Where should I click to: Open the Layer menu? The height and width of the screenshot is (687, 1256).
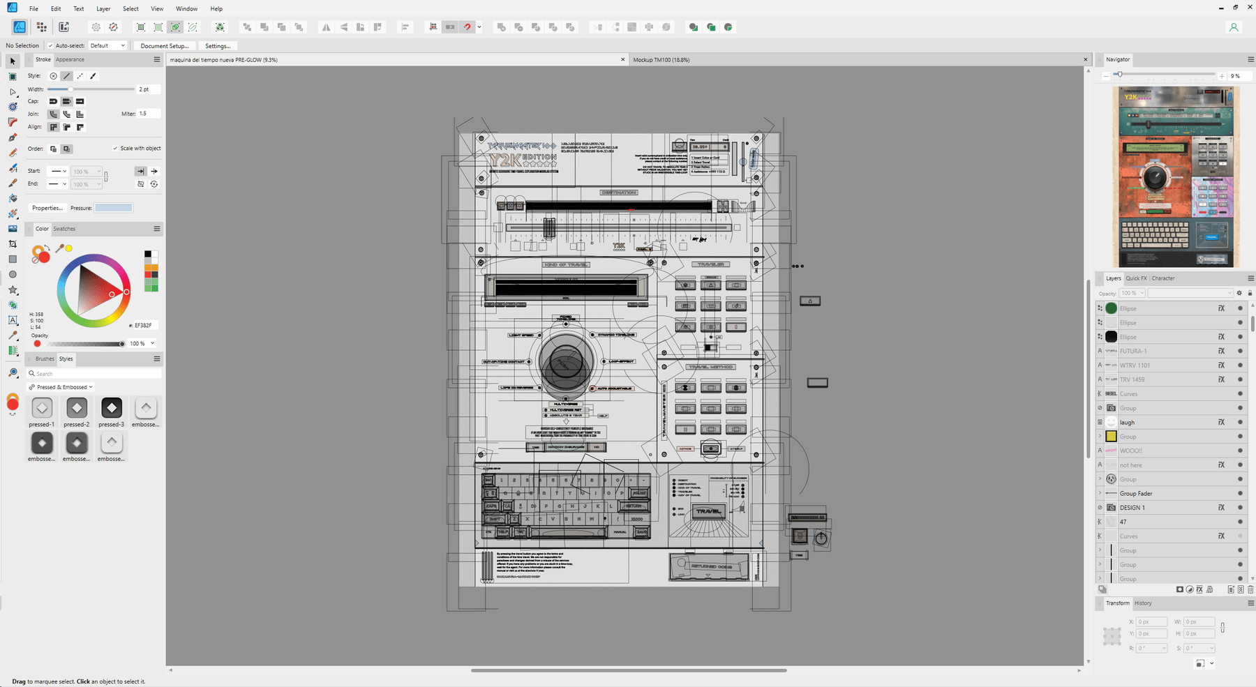[x=103, y=9]
